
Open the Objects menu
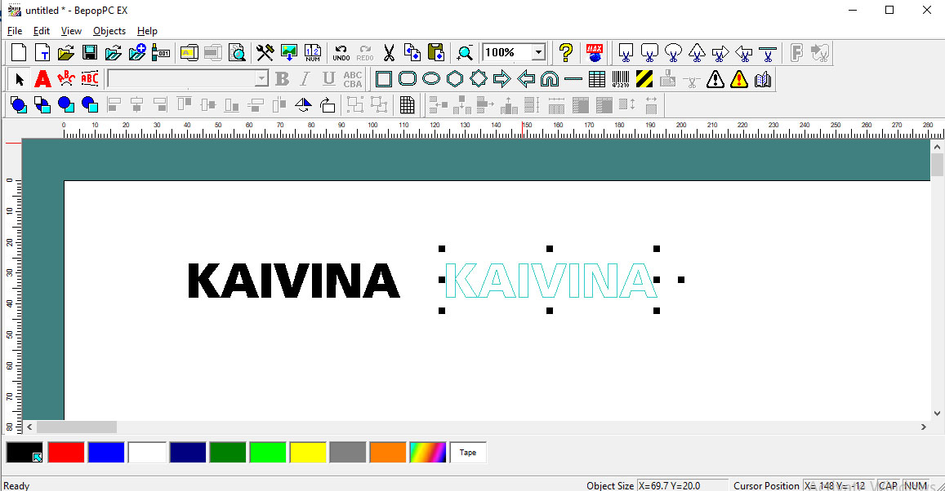109,31
